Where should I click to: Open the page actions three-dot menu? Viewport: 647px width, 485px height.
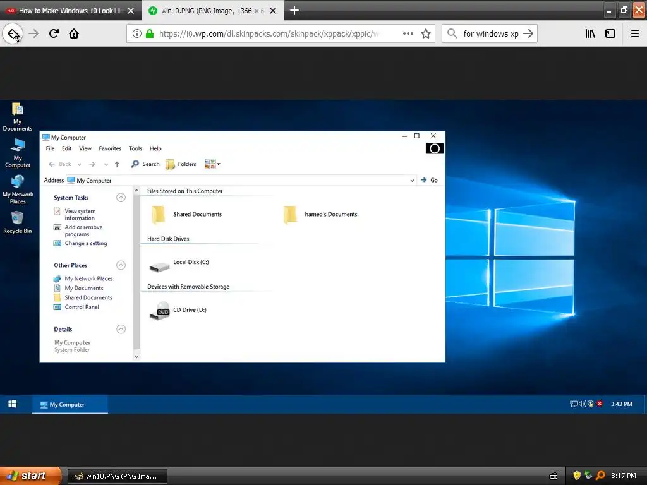coord(408,33)
